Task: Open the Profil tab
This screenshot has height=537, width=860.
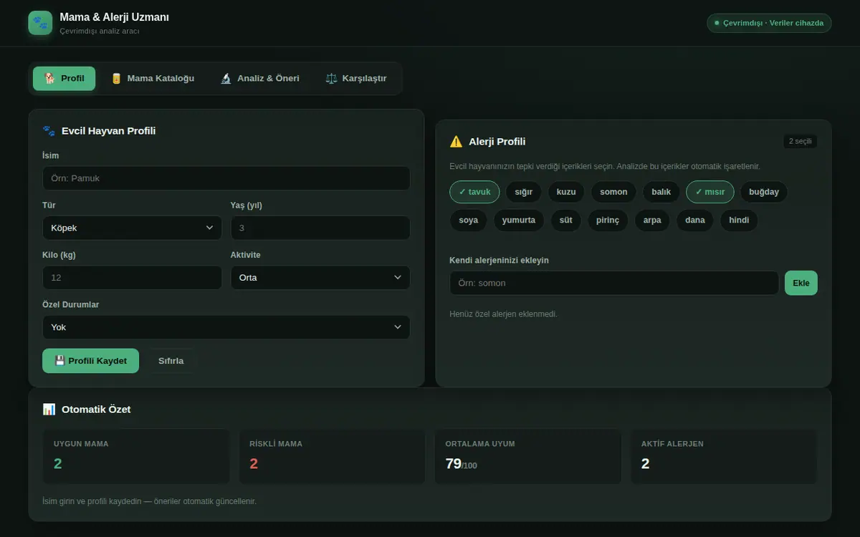Action: (x=64, y=79)
